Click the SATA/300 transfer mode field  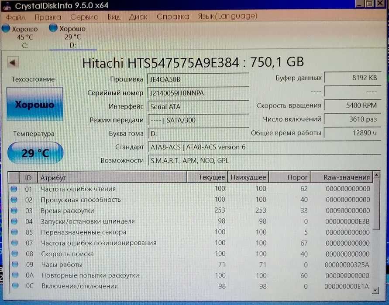point(198,120)
